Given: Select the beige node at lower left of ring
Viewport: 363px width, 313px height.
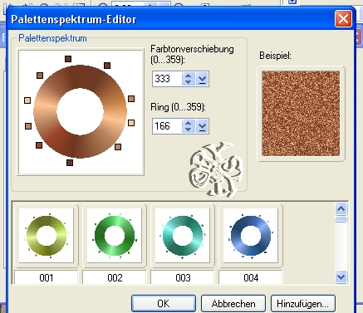Looking at the screenshot, I should (x=28, y=126).
